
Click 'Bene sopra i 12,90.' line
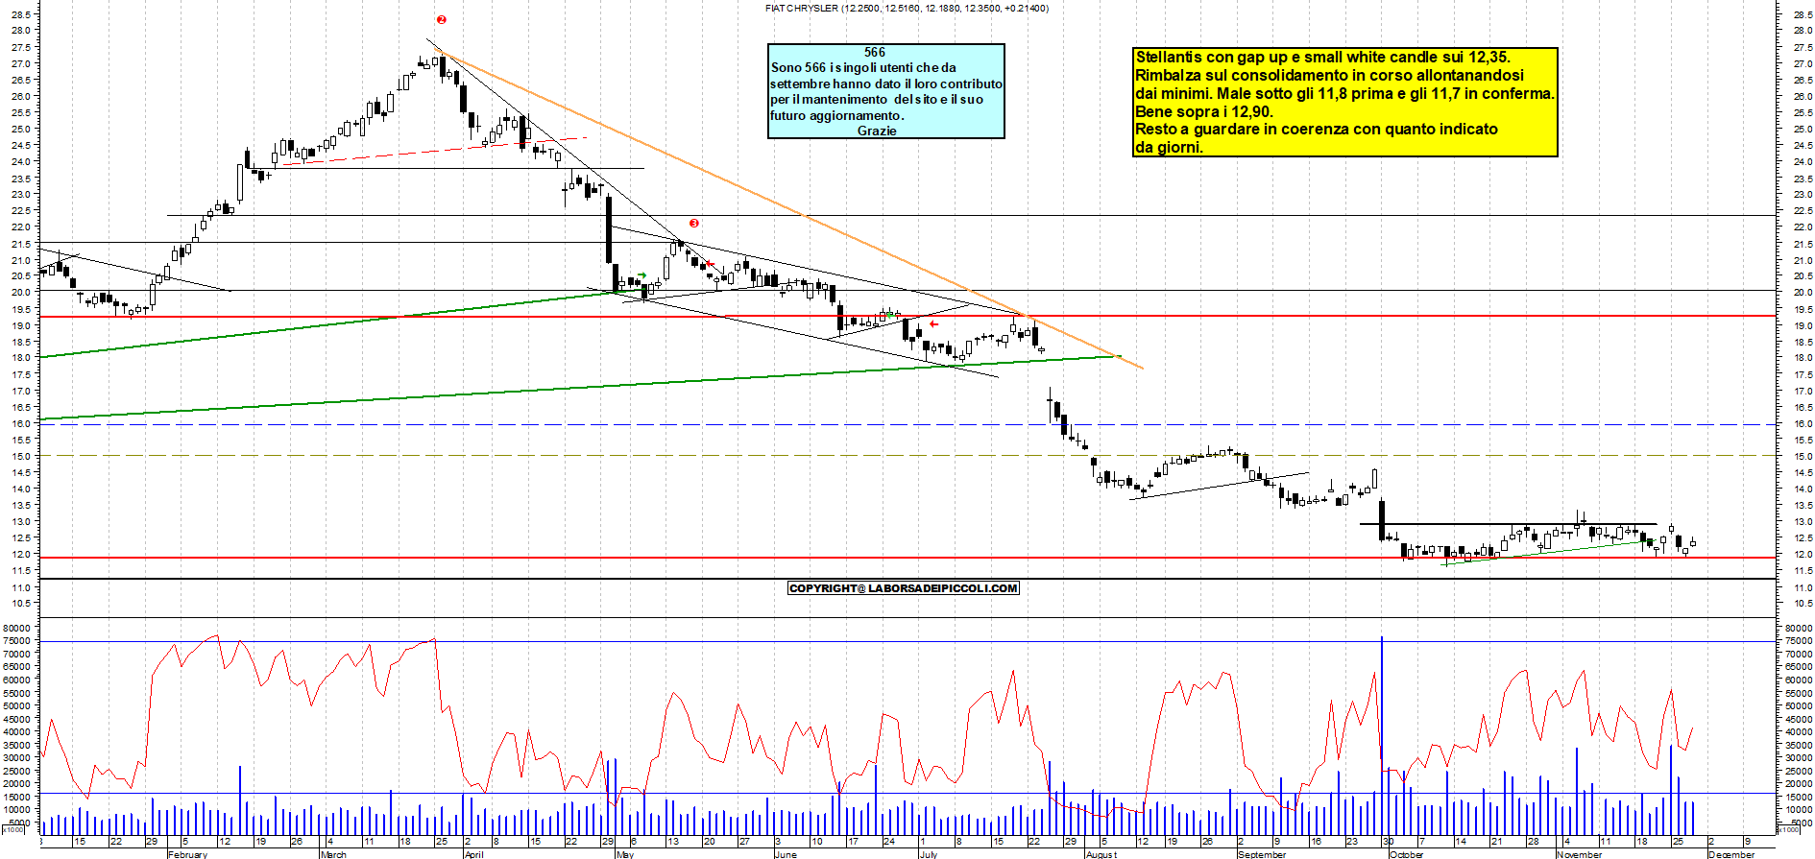click(x=1204, y=111)
